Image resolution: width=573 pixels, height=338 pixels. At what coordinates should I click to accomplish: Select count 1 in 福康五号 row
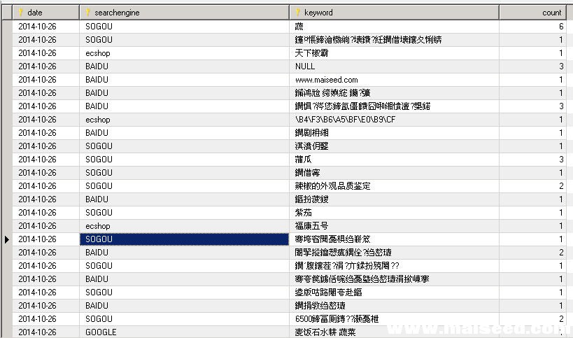pos(533,226)
